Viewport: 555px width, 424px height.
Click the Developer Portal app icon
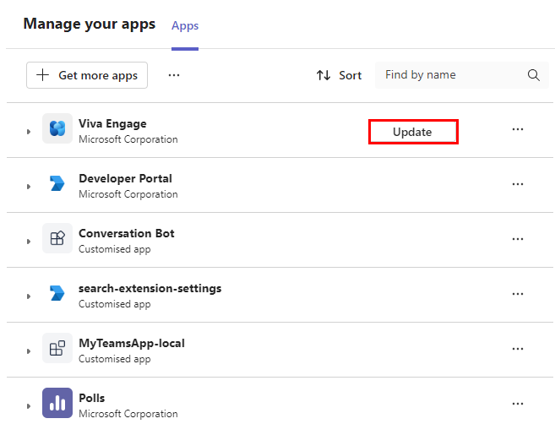tap(57, 184)
